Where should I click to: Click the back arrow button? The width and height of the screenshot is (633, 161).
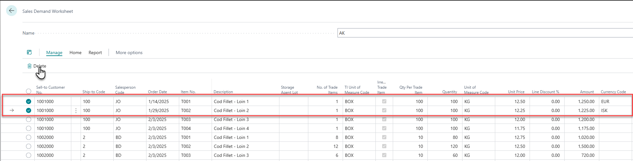(x=12, y=11)
